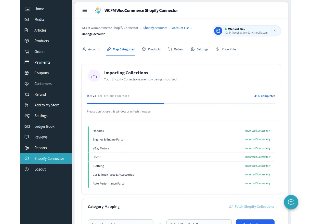311x224 pixels.
Task: Click the Fetch Shopify Collections refresh icon
Action: coord(231,206)
